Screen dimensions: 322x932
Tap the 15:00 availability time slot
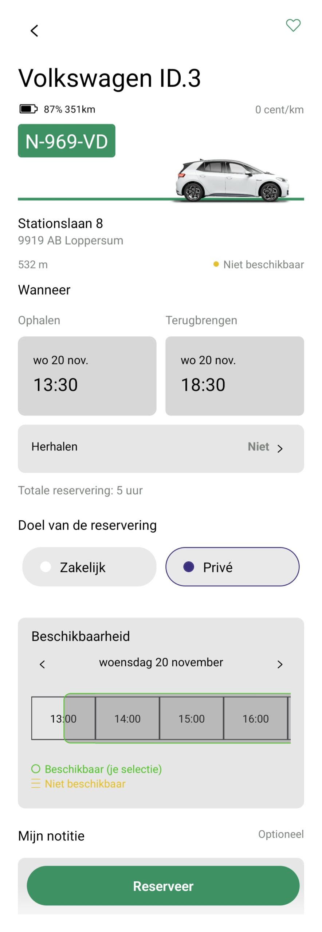coord(192,718)
